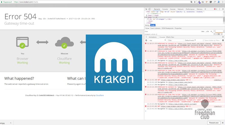Expand the head element node

coord(147,15)
